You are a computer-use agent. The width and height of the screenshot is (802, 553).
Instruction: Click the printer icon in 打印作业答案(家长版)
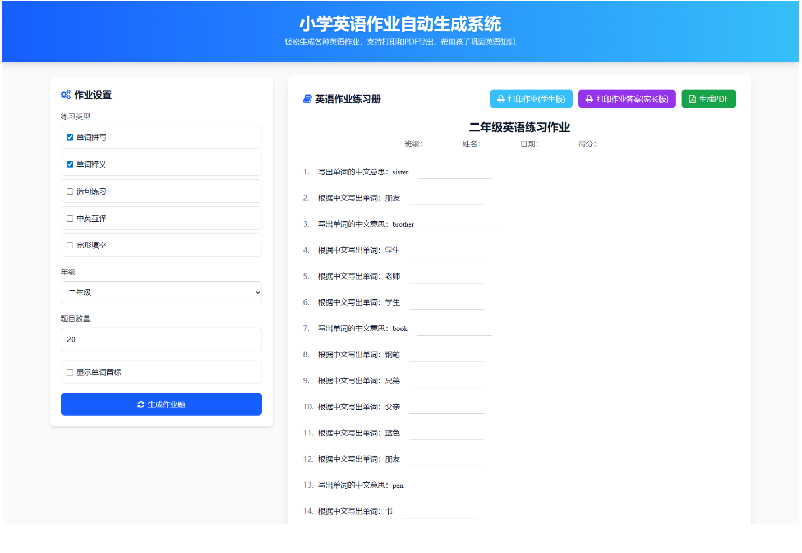click(589, 99)
